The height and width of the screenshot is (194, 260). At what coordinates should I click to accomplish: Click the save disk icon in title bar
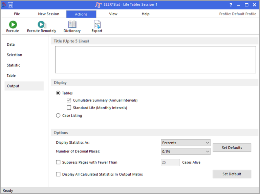[10, 5]
